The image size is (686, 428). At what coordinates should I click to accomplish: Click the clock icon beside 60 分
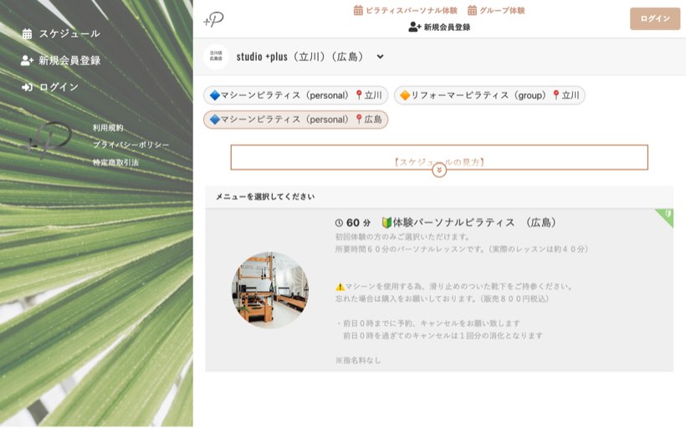pyautogui.click(x=339, y=223)
